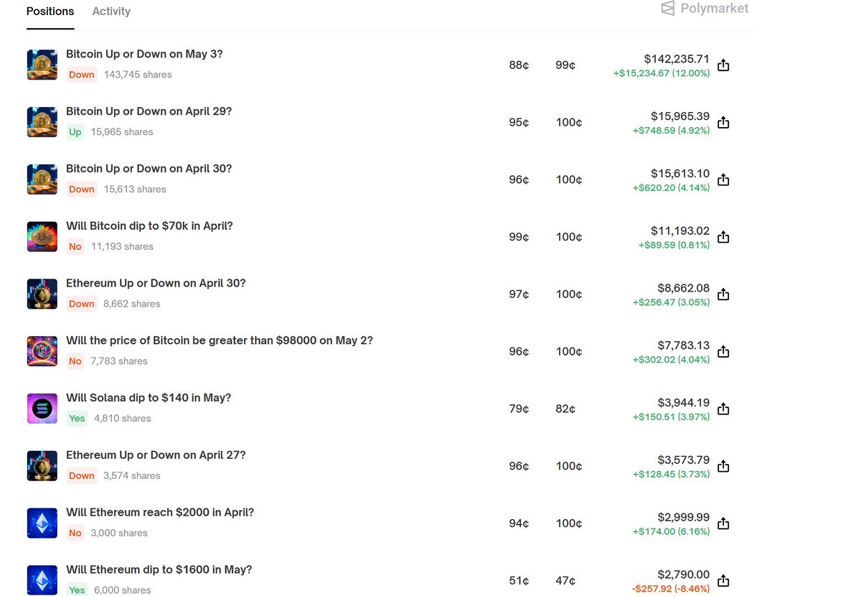Image resolution: width=861 pixels, height=596 pixels.
Task: Share the Bitcoin April 30 position
Action: click(723, 180)
